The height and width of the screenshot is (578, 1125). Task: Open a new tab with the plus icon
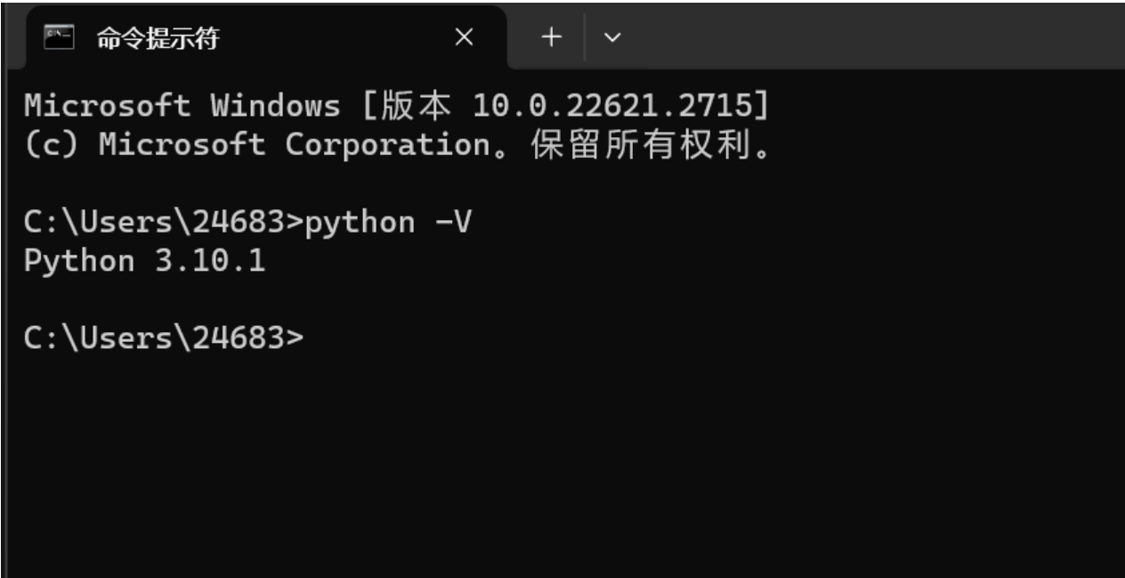tap(551, 37)
